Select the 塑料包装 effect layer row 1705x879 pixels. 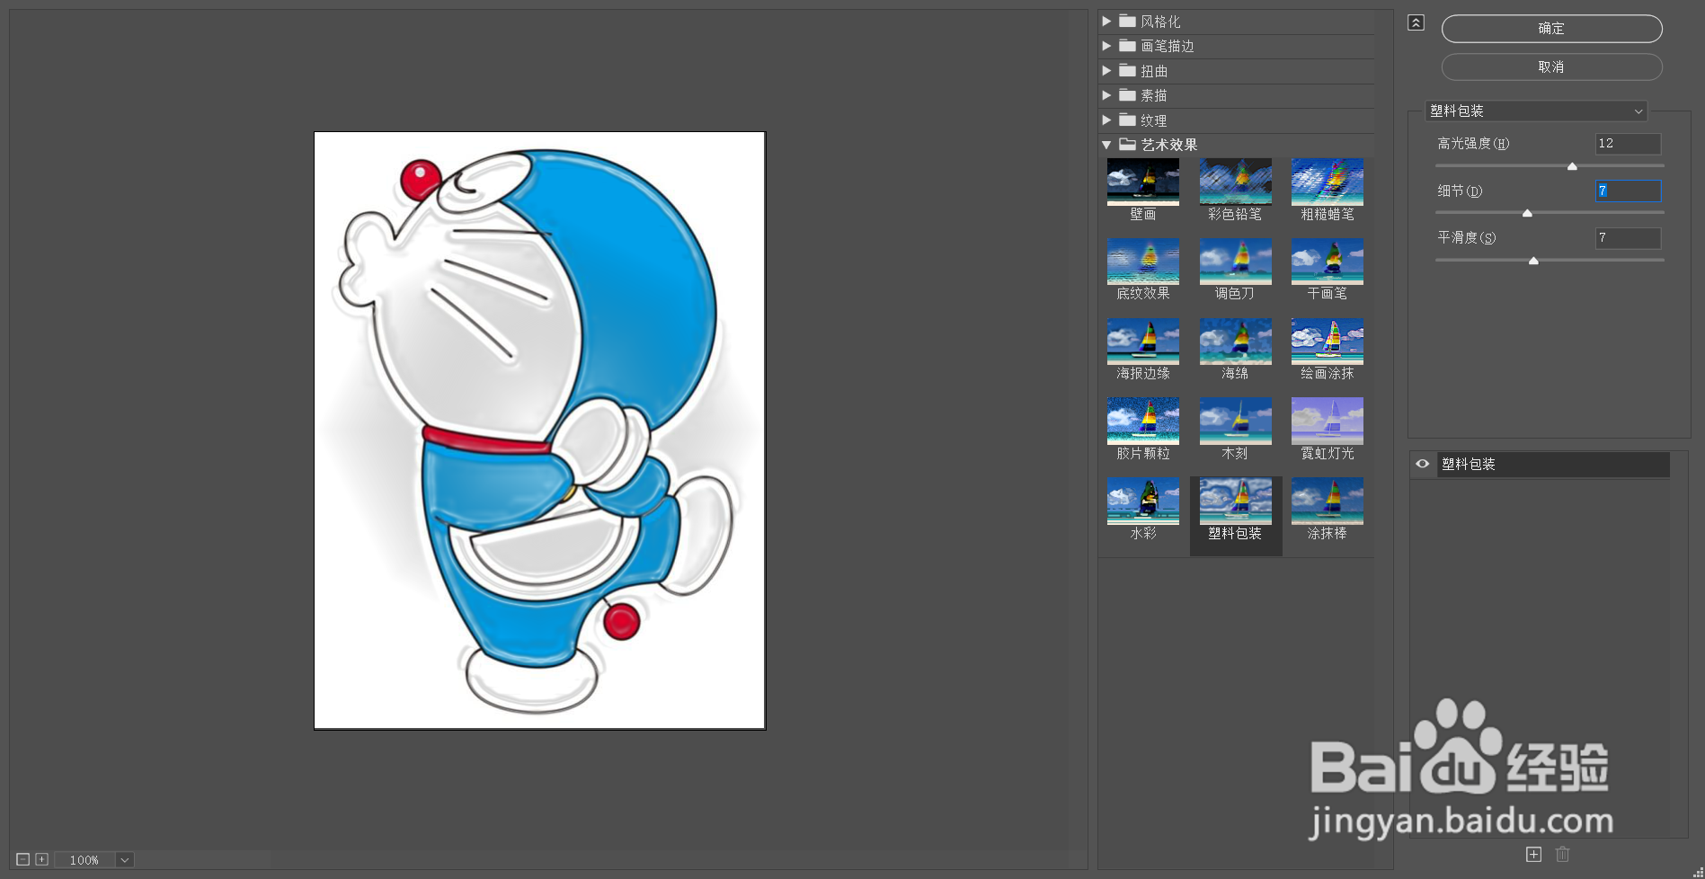click(x=1553, y=464)
